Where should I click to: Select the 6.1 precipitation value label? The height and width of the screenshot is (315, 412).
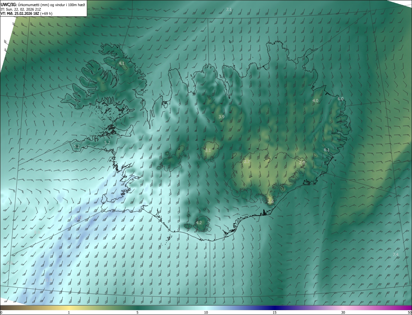pos(327,150)
